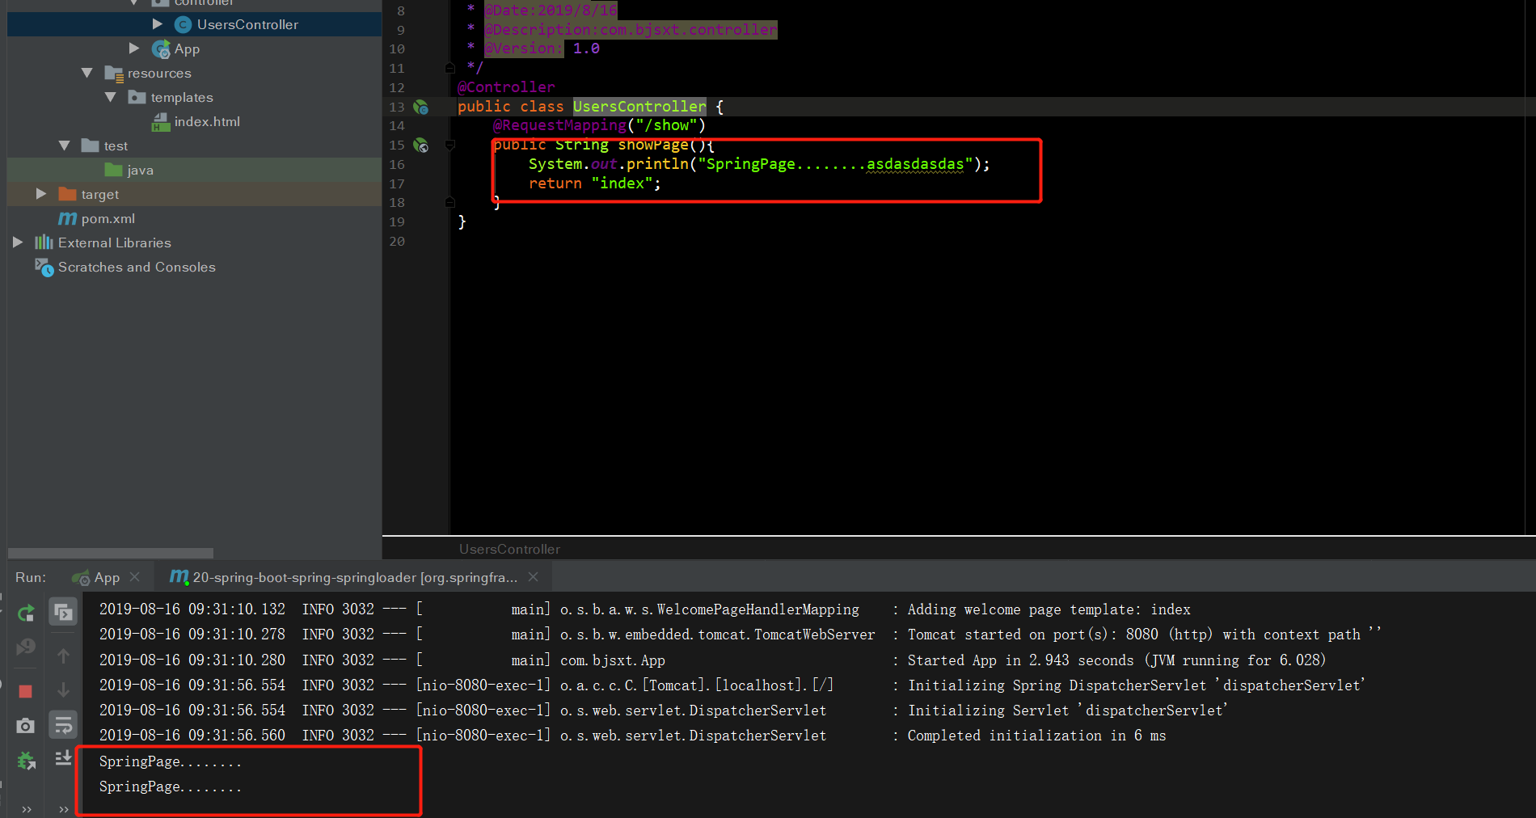Click the test folder icon
The height and width of the screenshot is (818, 1536).
click(x=90, y=145)
